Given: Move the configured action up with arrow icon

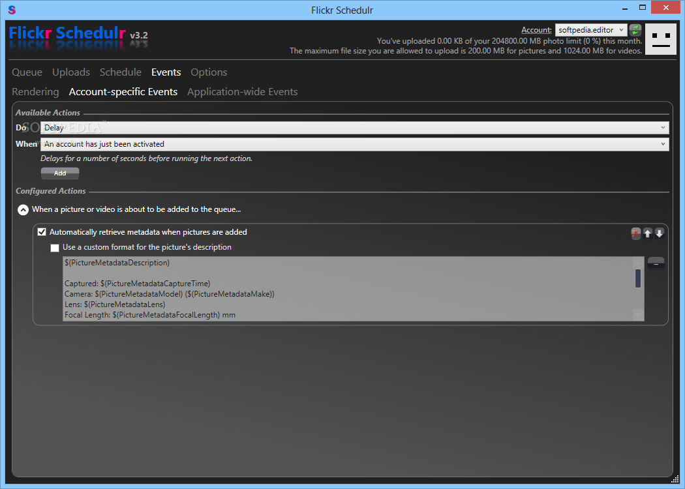Looking at the screenshot, I should (647, 233).
